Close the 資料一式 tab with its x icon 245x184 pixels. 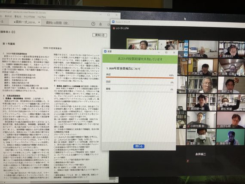39,22
